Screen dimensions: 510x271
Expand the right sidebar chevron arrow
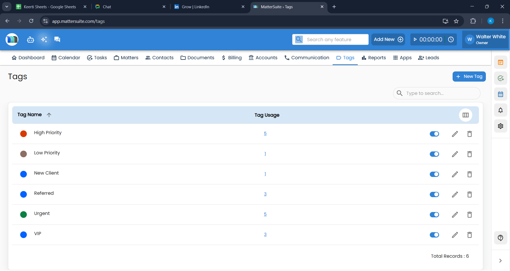click(500, 261)
